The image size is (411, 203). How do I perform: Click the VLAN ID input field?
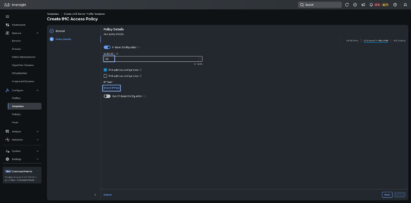tap(153, 59)
